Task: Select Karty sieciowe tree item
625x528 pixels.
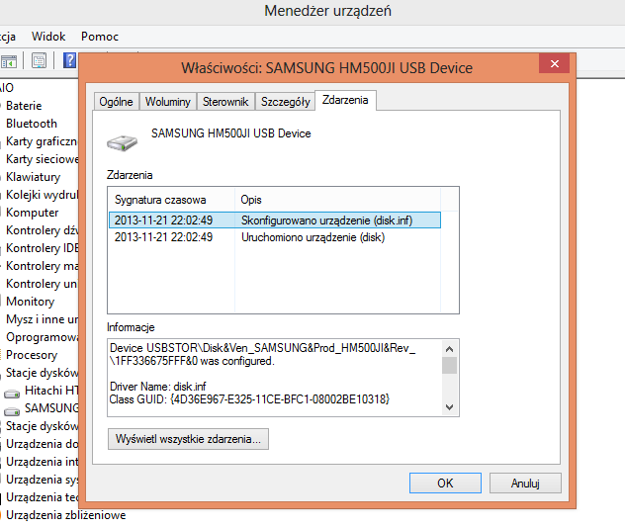Action: tap(42, 159)
